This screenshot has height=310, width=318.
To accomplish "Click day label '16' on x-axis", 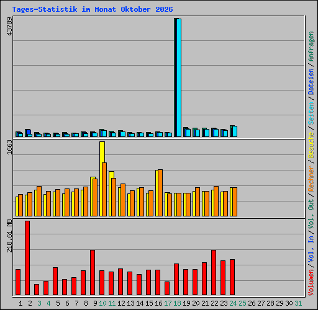I will [x=158, y=303].
